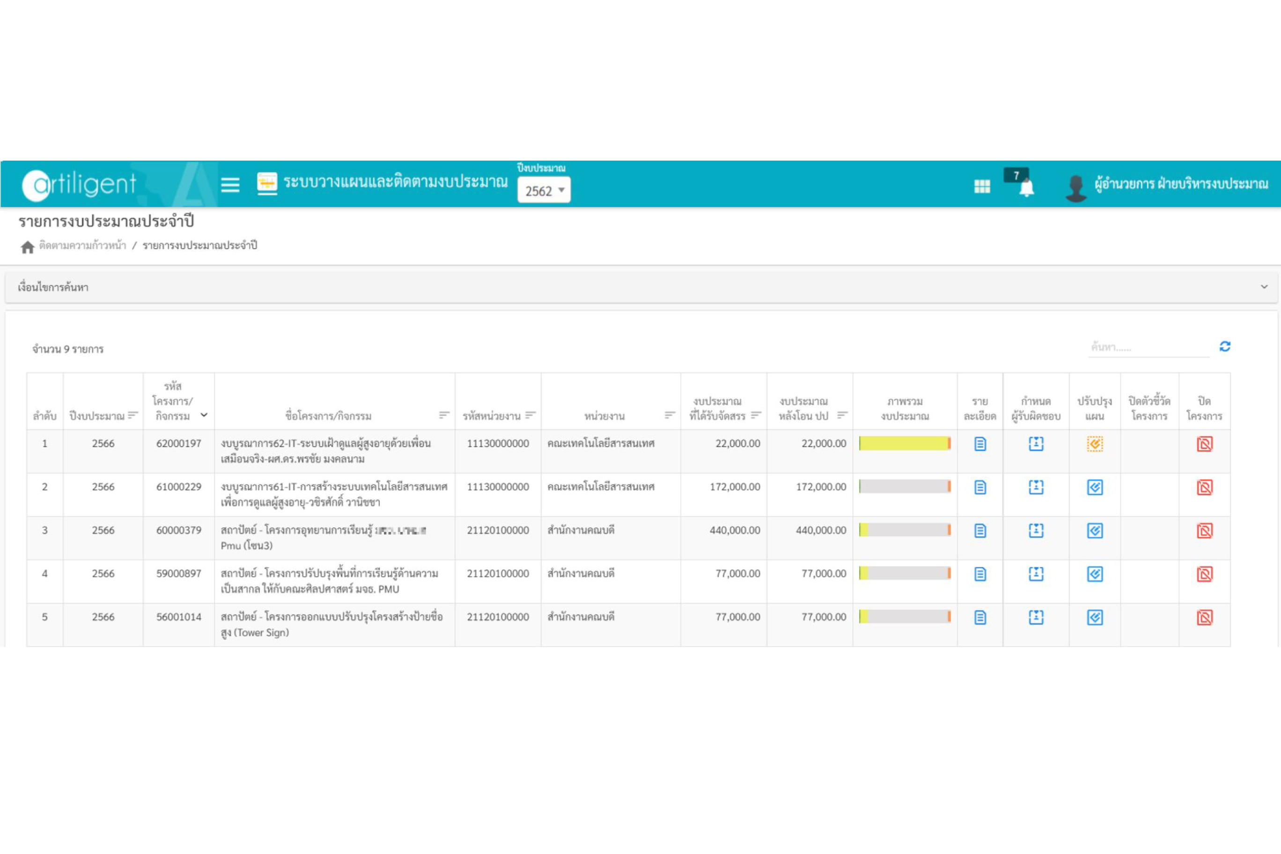
Task: Open filter on project name column
Action: pyautogui.click(x=444, y=415)
